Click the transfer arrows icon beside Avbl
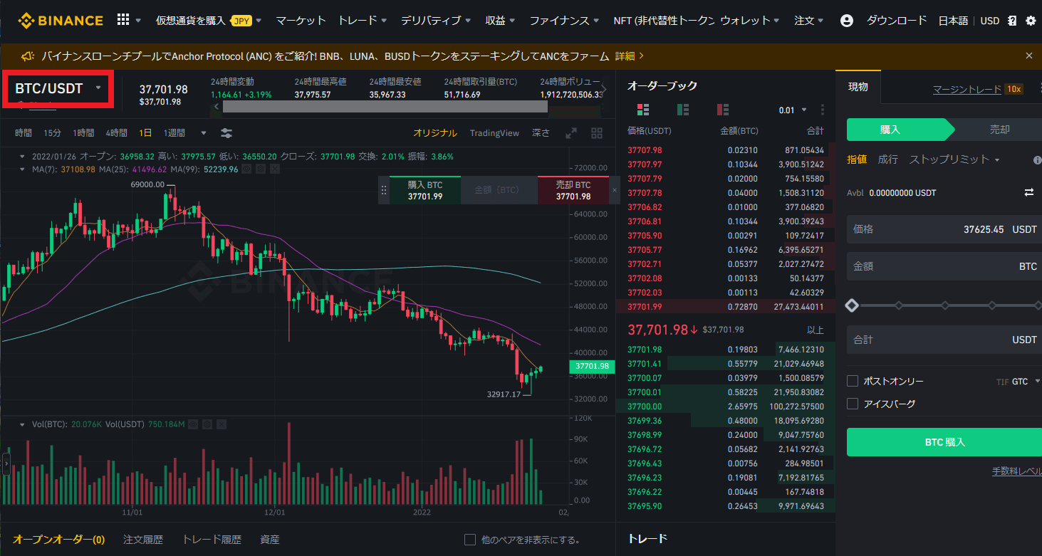Image resolution: width=1042 pixels, height=556 pixels. pyautogui.click(x=1028, y=192)
